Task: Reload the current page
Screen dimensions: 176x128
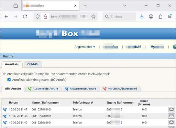Action: pos(25,17)
